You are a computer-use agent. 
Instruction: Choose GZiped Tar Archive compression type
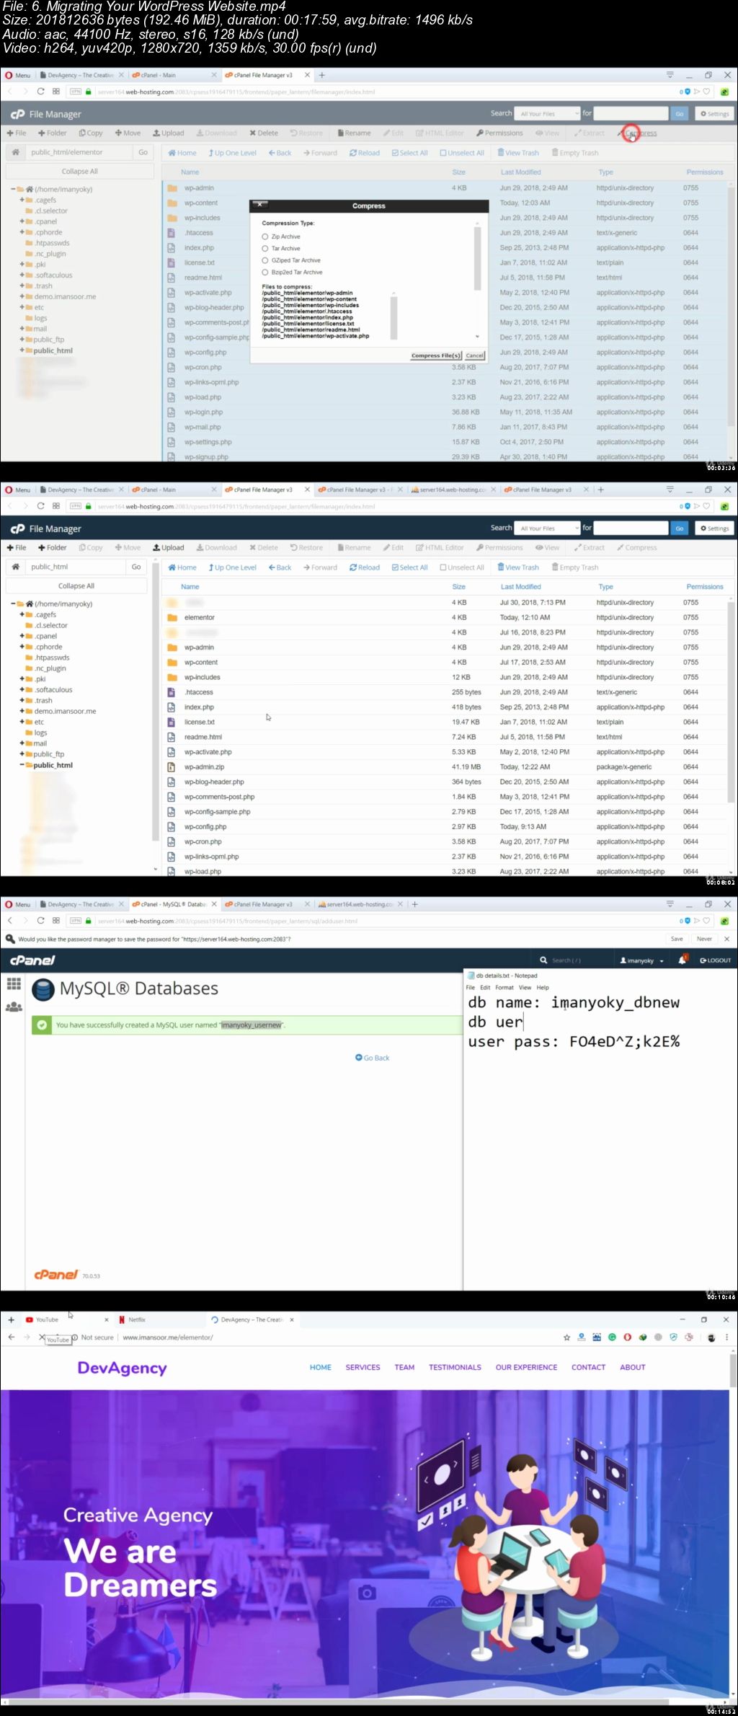(265, 260)
